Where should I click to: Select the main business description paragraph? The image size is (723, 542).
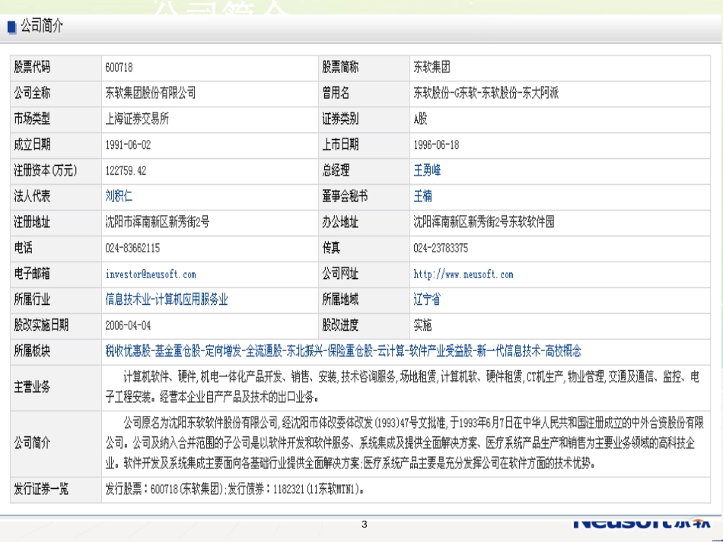(402, 387)
